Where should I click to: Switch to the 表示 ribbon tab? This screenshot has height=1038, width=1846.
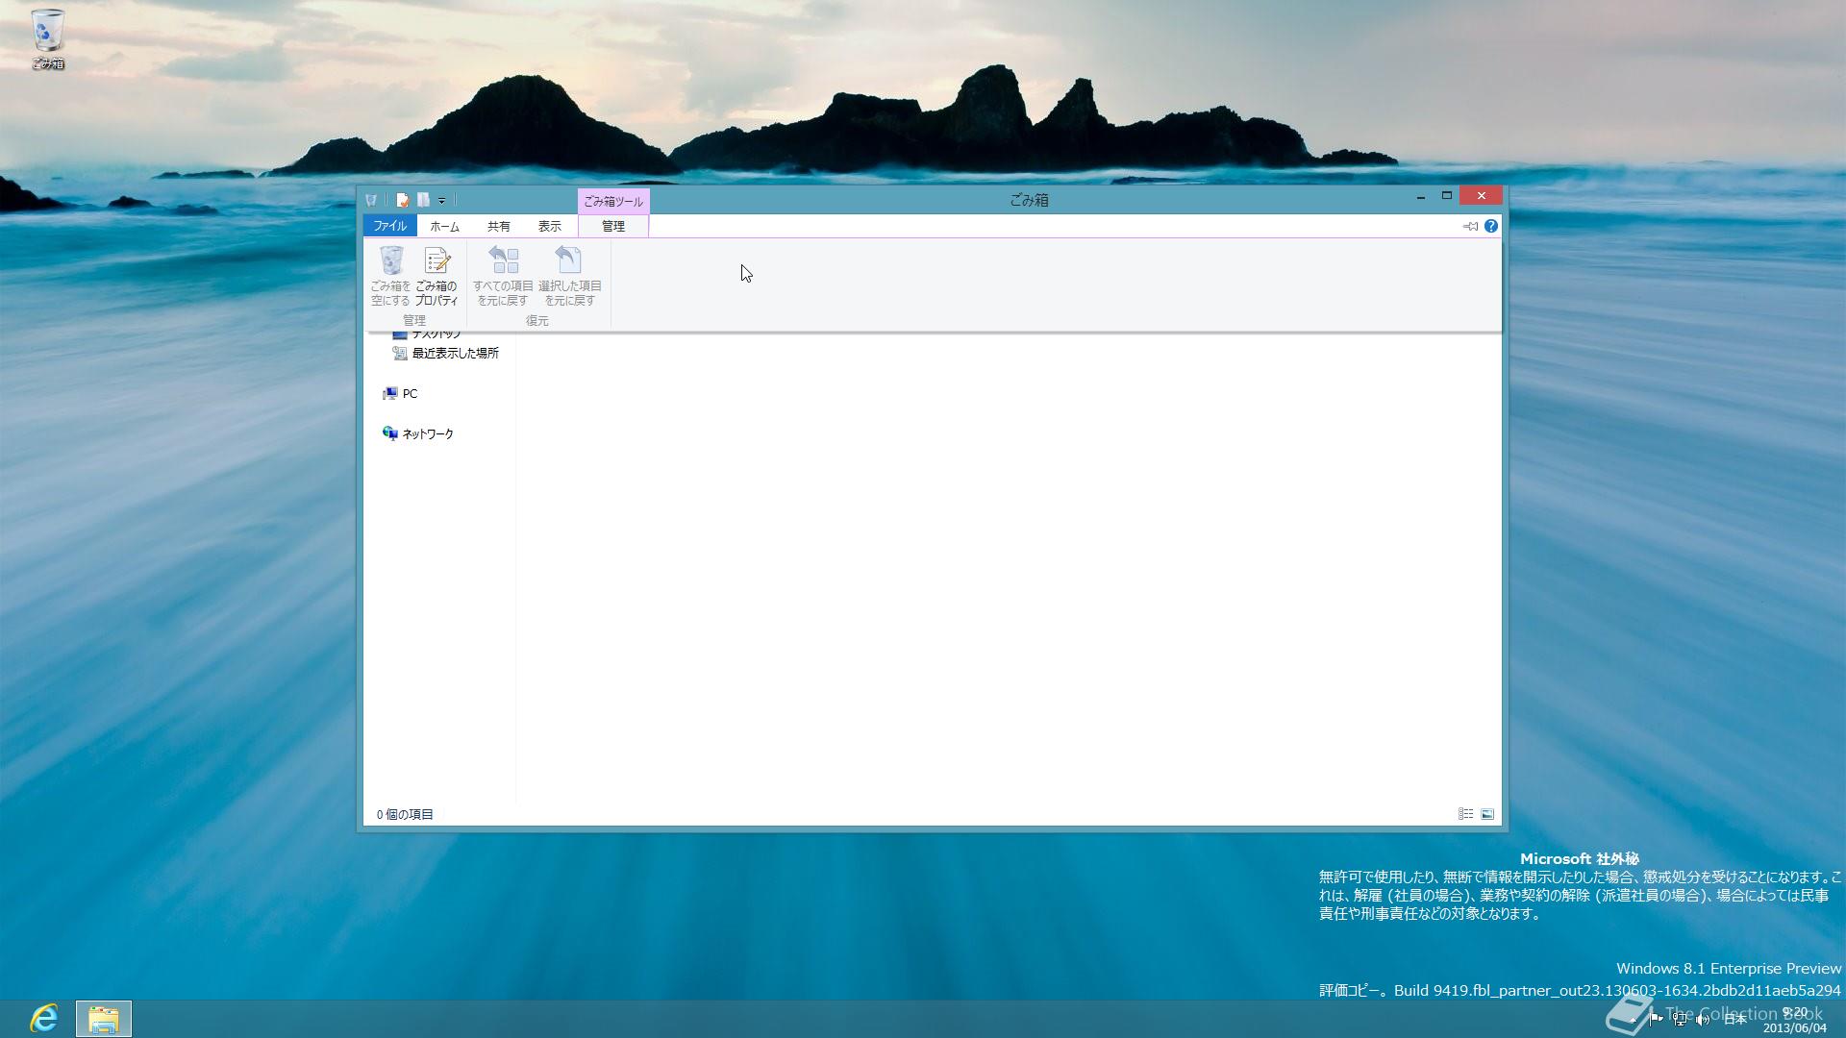549,226
